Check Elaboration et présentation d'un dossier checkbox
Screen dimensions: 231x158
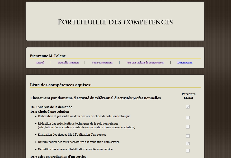coord(188,118)
